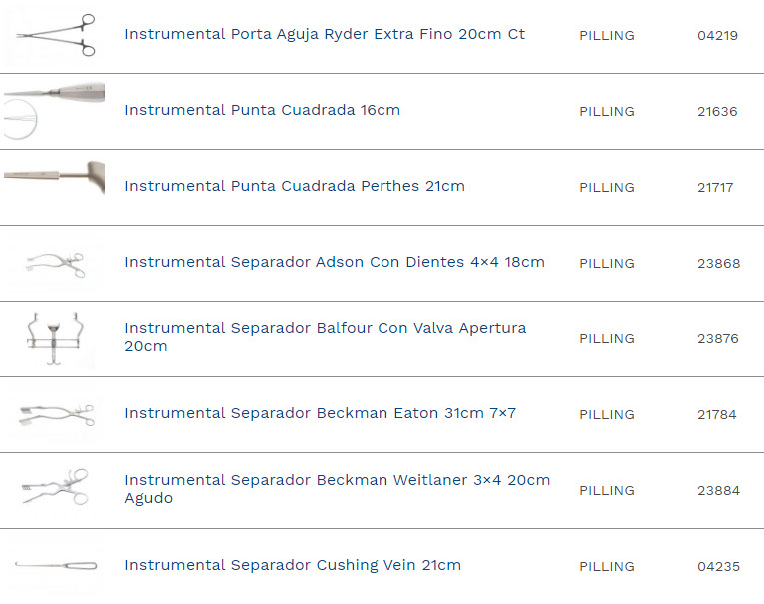Select Instrumental Separador Cushing Vein 21cm link
This screenshot has height=604, width=764.
292,566
